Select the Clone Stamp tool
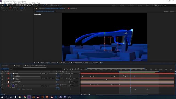Viewport: 176px width, 99px height. coord(30,5)
